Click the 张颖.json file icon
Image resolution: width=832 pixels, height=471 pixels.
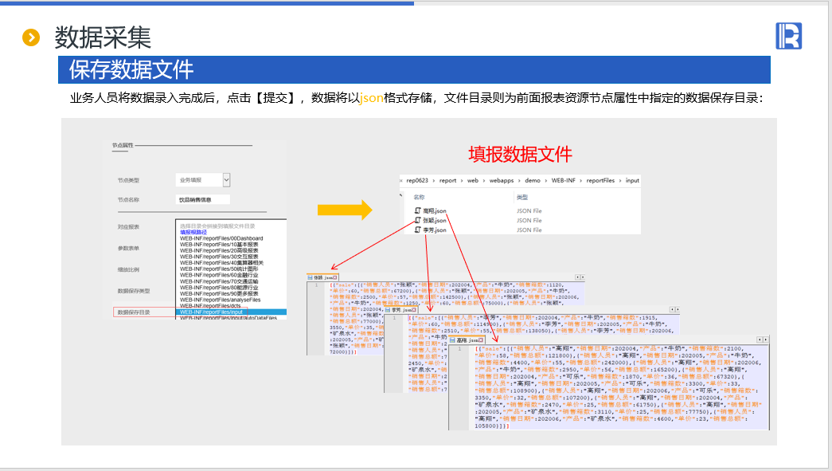pos(417,220)
